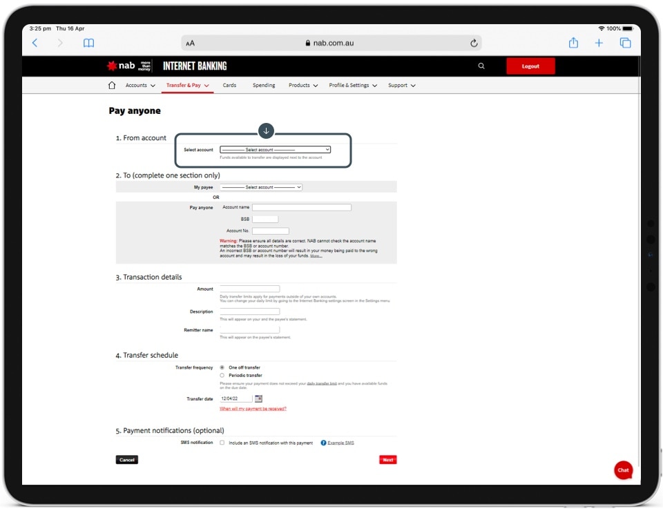Select Periodic transfer option

click(x=222, y=375)
